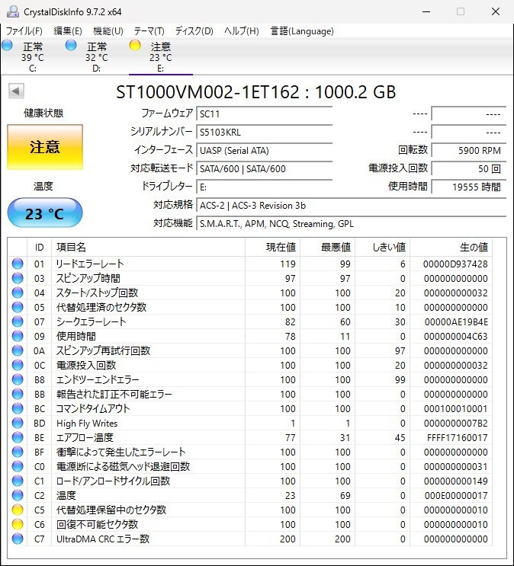Click status orb for C0 電源断による磁気ヘッド退避回数
This screenshot has height=566, width=514.
pyautogui.click(x=18, y=466)
